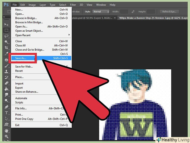Swap width and height values icon
The height and width of the screenshot is (143, 190).
(x=133, y=12)
